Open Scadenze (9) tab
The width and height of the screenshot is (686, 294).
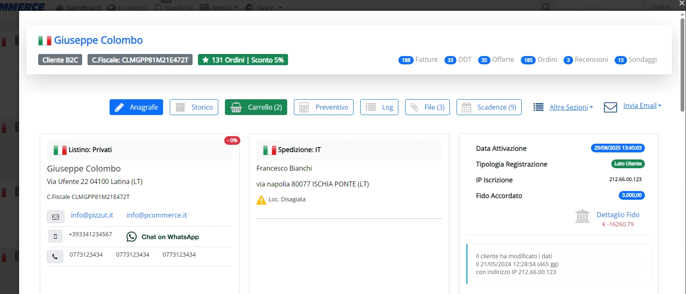(x=489, y=107)
